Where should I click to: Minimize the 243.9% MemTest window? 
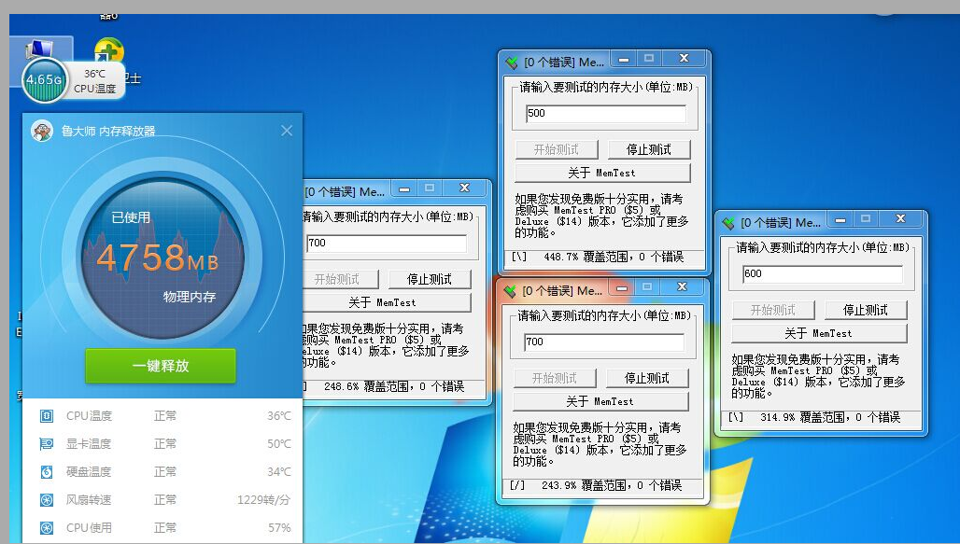[621, 287]
